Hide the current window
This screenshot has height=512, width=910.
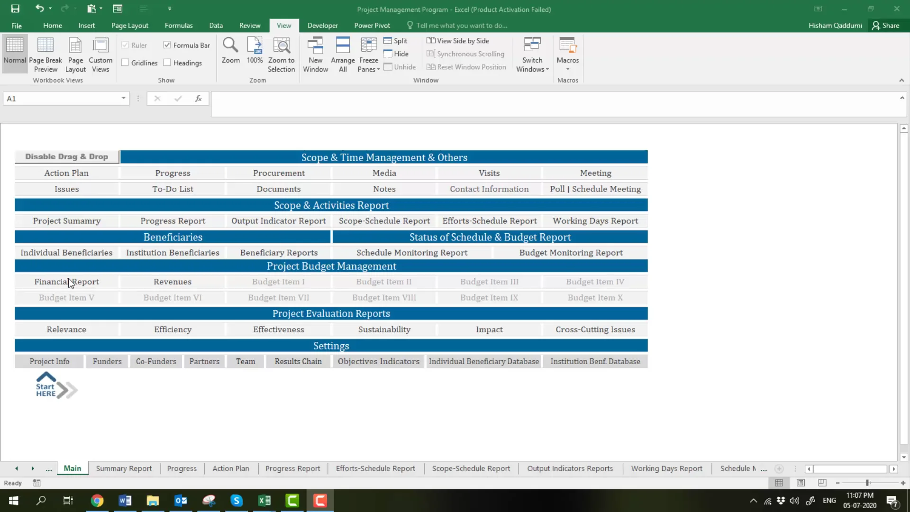[396, 54]
